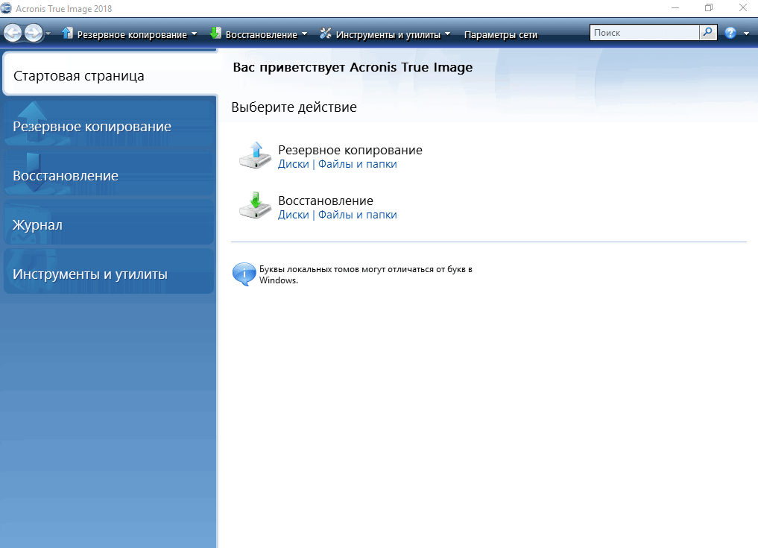Click Файлы и папки link under Резервное копирование
The width and height of the screenshot is (758, 548).
point(357,164)
